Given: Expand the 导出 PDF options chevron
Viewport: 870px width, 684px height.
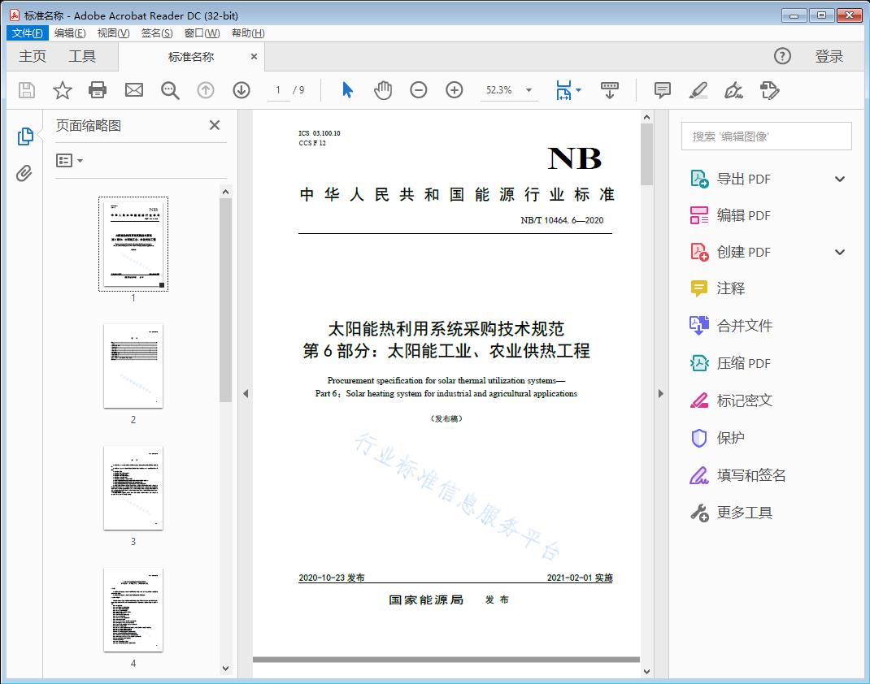Looking at the screenshot, I should click(x=839, y=178).
